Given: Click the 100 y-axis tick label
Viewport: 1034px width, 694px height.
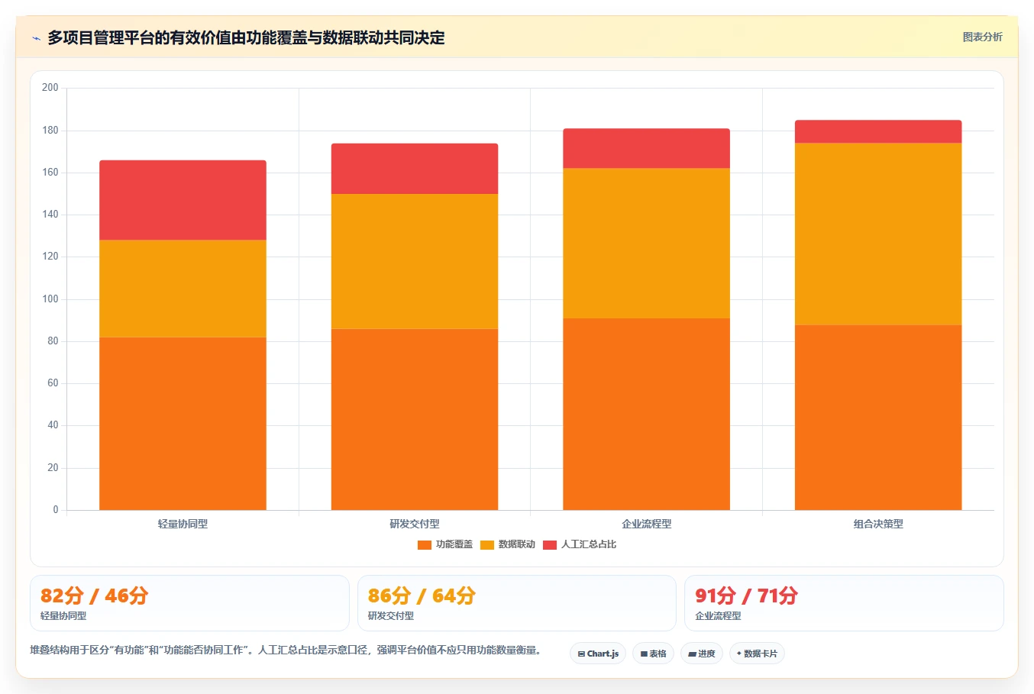Looking at the screenshot, I should [x=50, y=299].
